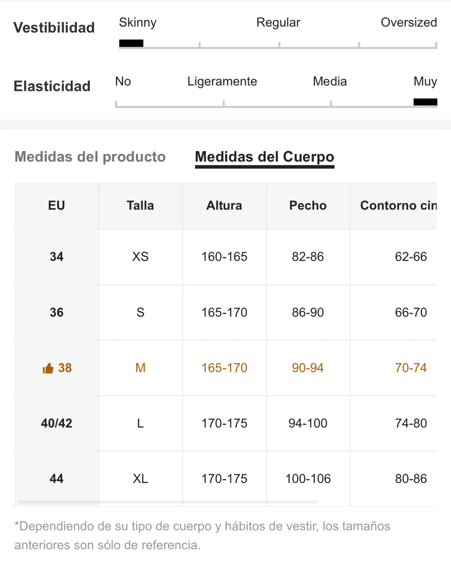451x567 pixels.
Task: Select the EU 36 size row
Action: pyautogui.click(x=225, y=312)
